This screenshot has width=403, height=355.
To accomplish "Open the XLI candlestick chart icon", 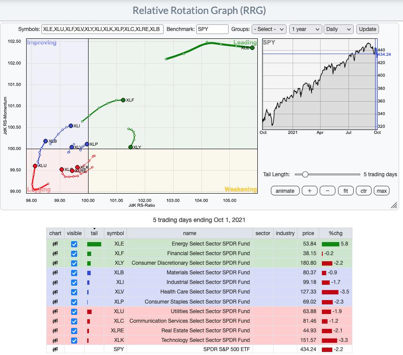I will [55, 283].
